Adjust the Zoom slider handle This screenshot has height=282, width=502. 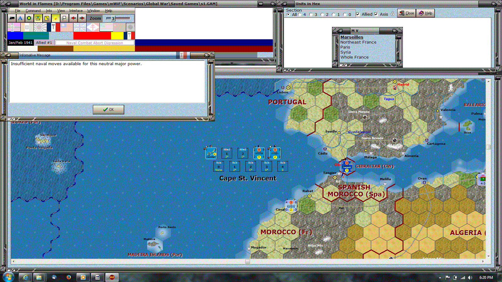pyautogui.click(x=113, y=18)
